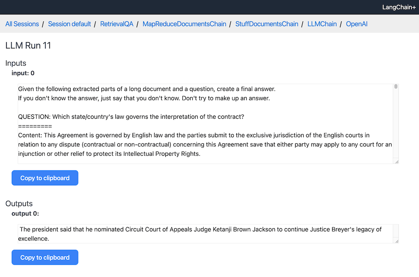Click the 'If you don't know the answer' line
The width and height of the screenshot is (419, 277).
144,98
